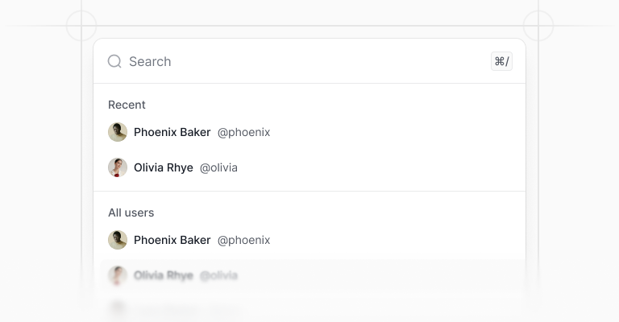Click the Recent section heading
The height and width of the screenshot is (322, 619).
tap(127, 105)
